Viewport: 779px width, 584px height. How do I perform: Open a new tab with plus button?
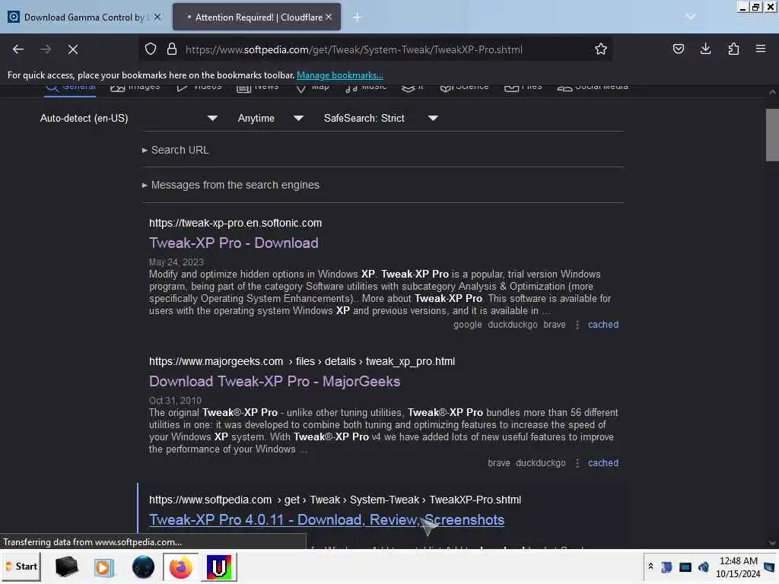coord(357,17)
